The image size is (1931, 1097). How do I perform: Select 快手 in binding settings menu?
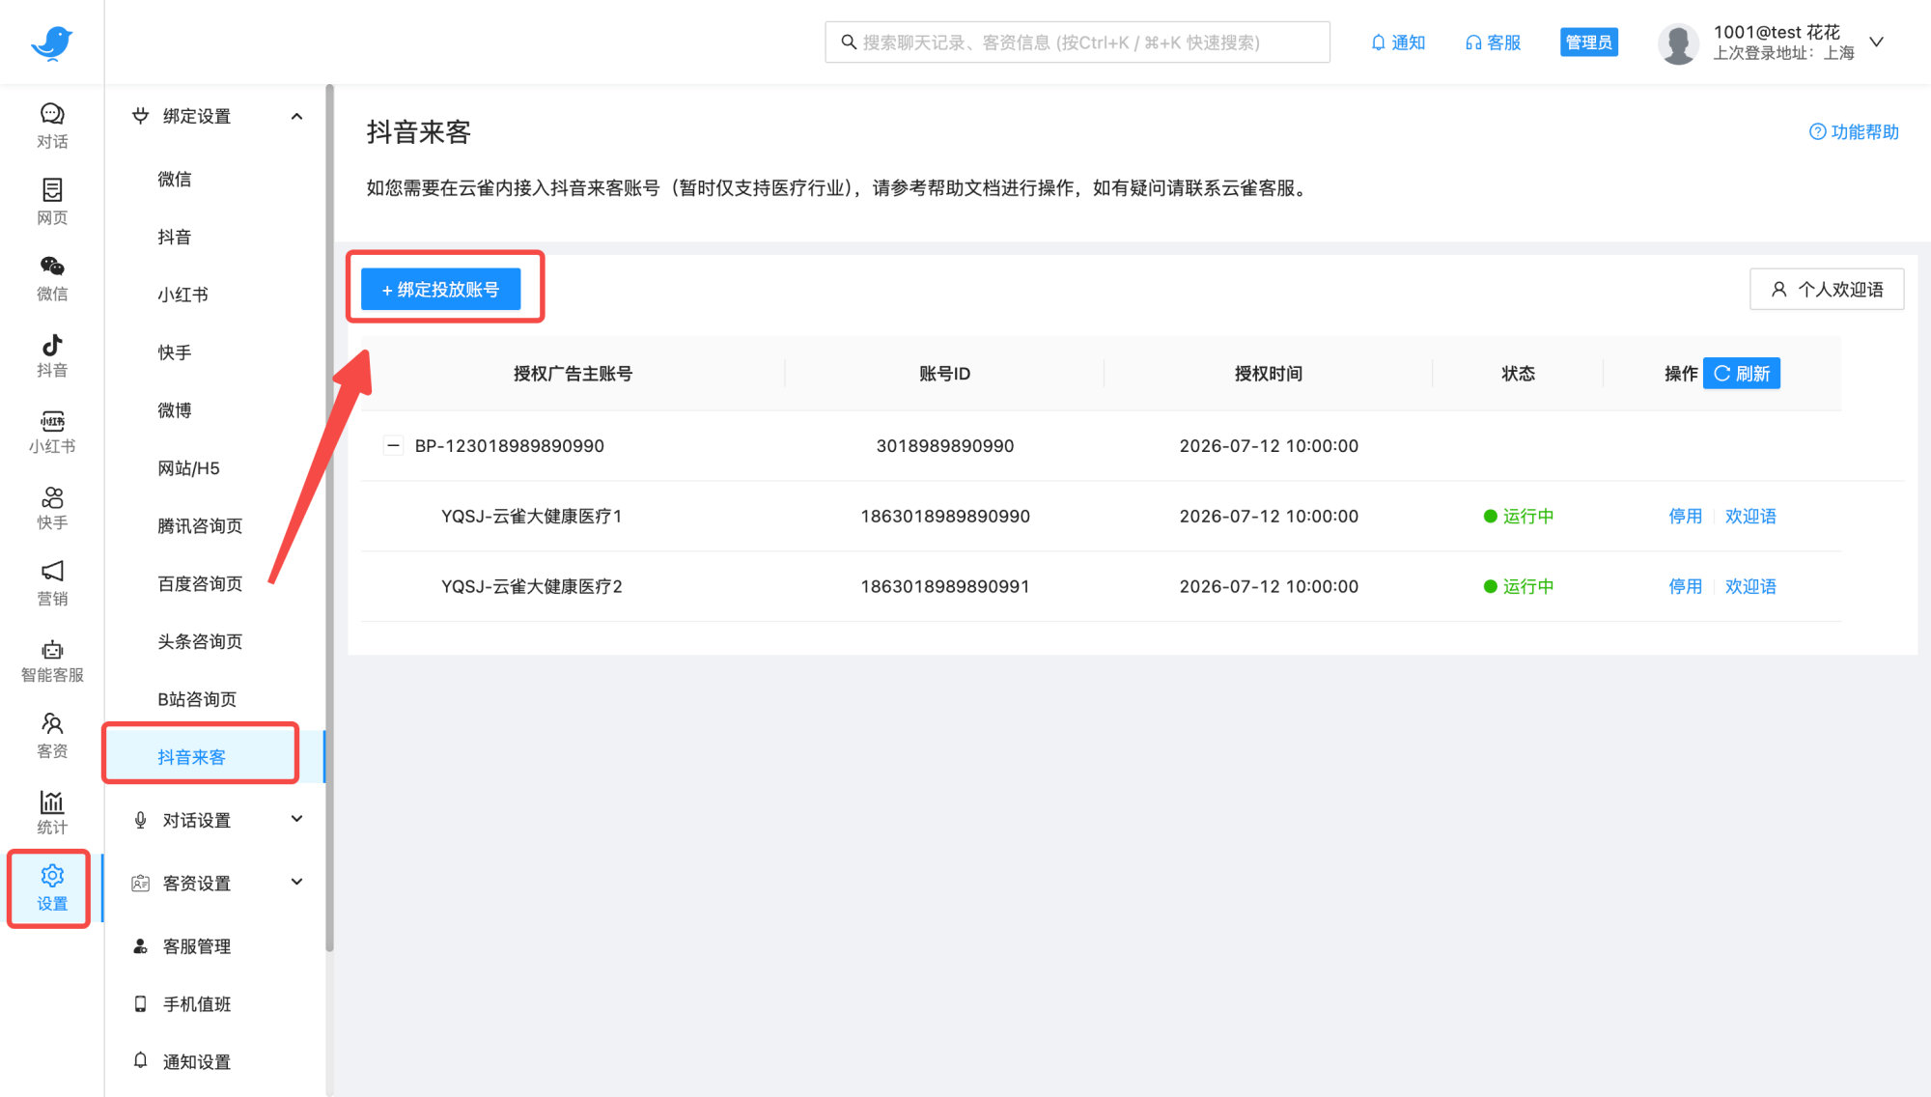[x=175, y=352]
